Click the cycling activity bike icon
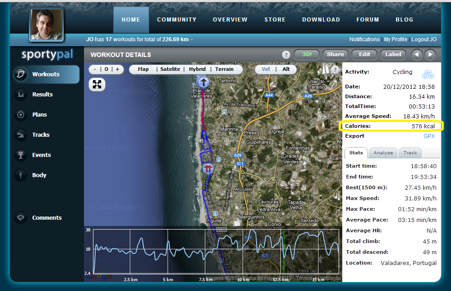Image resolution: width=451 pixels, height=291 pixels. tap(428, 74)
